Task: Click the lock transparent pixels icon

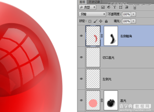Action: (90, 21)
